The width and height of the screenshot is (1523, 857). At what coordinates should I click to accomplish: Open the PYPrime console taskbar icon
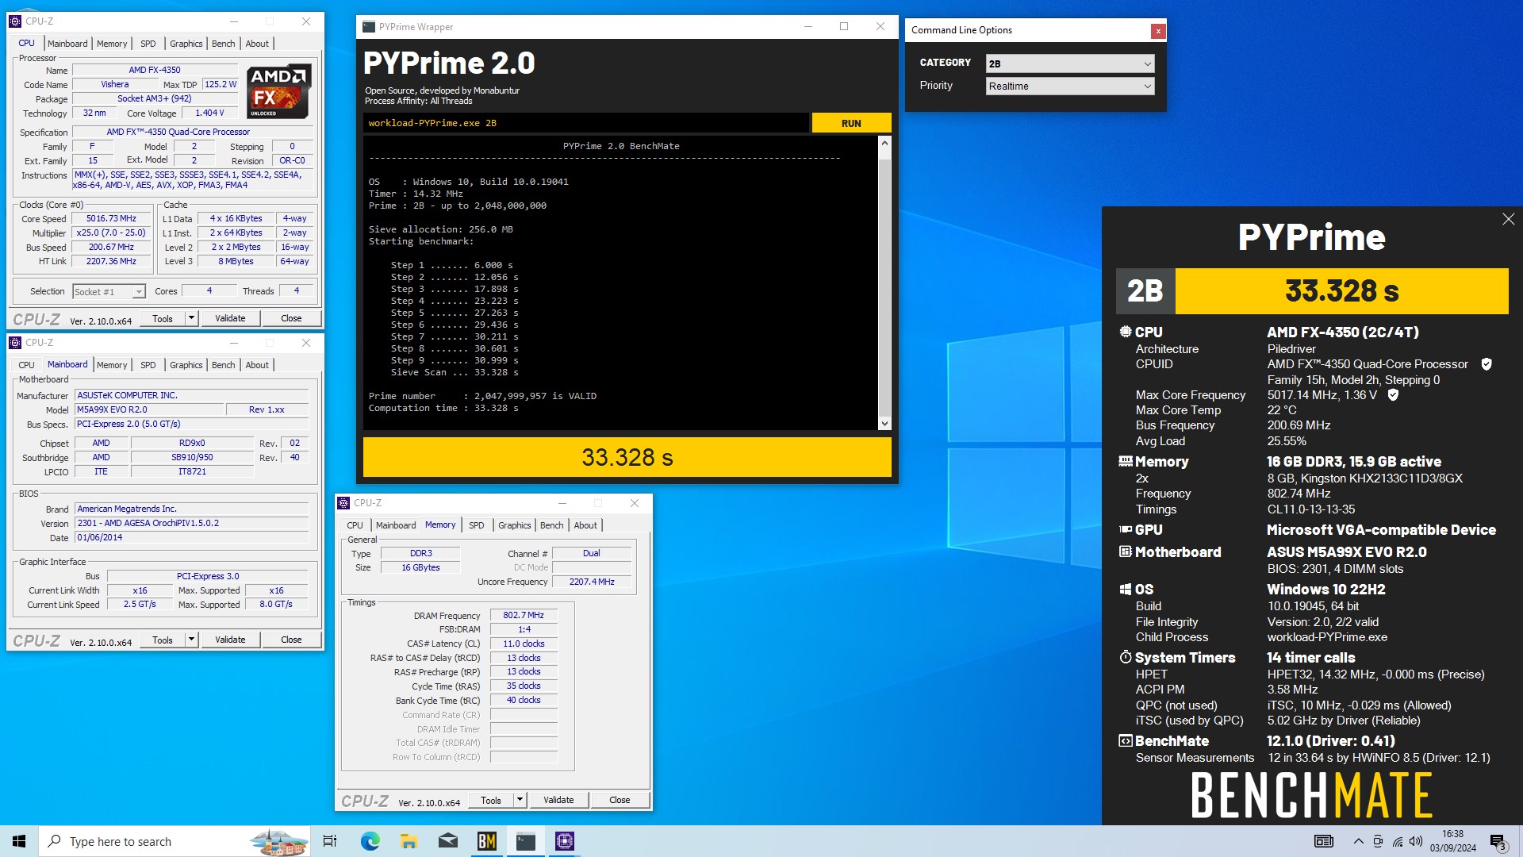click(525, 841)
